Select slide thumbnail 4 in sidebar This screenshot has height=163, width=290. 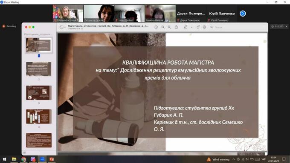[39, 117]
